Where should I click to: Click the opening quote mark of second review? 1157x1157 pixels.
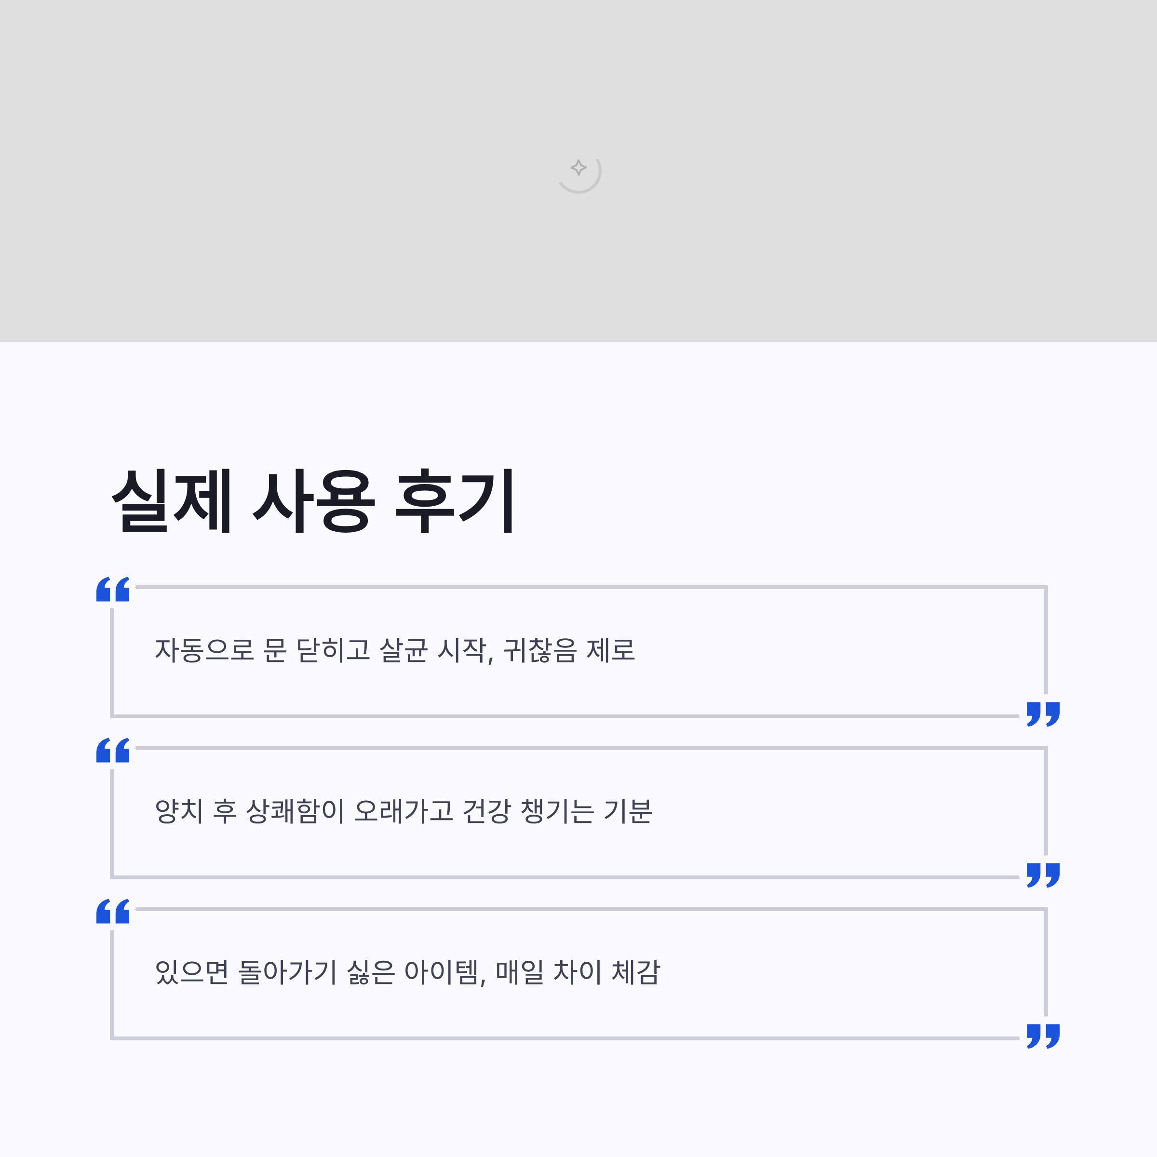point(113,751)
